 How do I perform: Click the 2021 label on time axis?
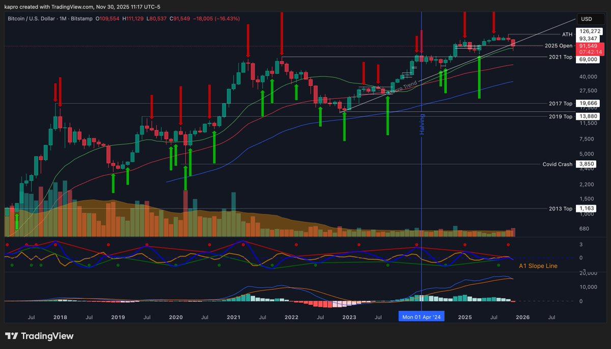click(x=234, y=317)
